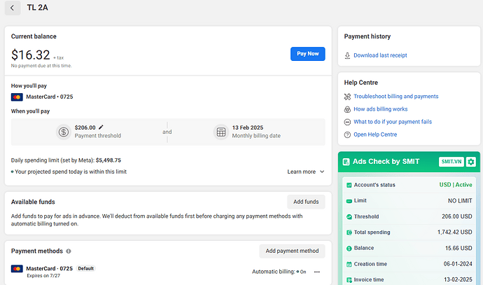Image resolution: width=483 pixels, height=285 pixels.
Task: Click the 15.66 USD balance value
Action: coord(458,248)
